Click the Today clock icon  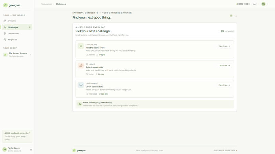point(87,74)
